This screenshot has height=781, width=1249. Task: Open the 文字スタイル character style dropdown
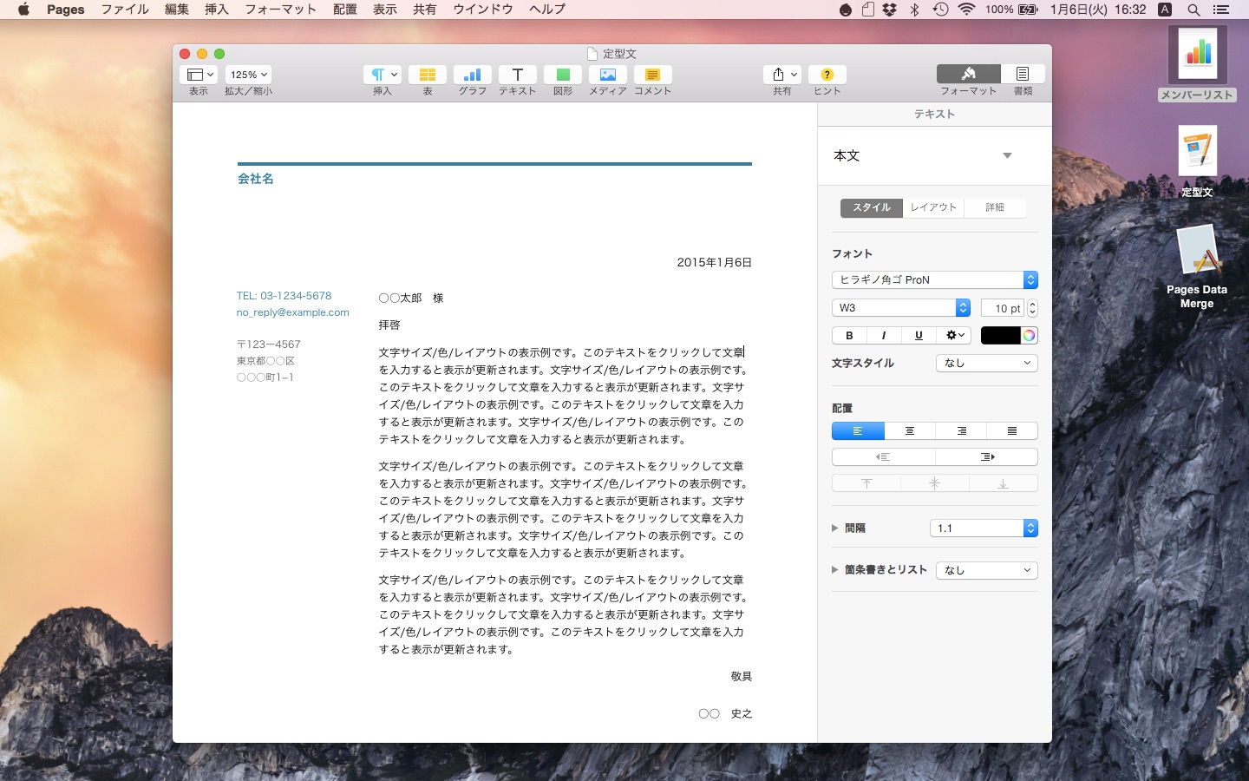coord(986,363)
